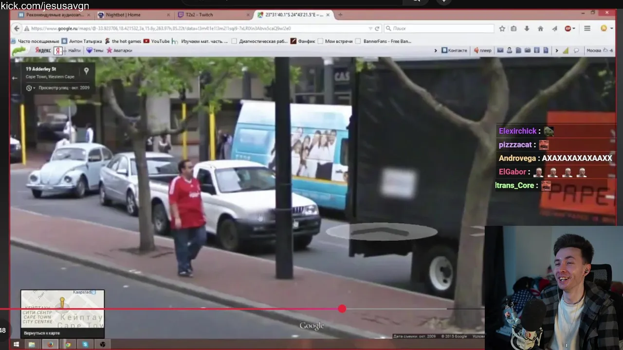Expand the Yandex bar overflow chevron
Viewport: 623px width, 350px height.
(x=437, y=51)
